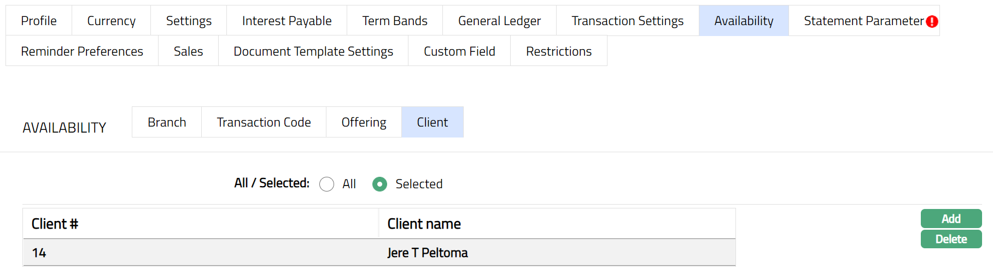Image resolution: width=993 pixels, height=275 pixels.
Task: Open Transaction Code availability sub-tab
Action: [x=264, y=122]
